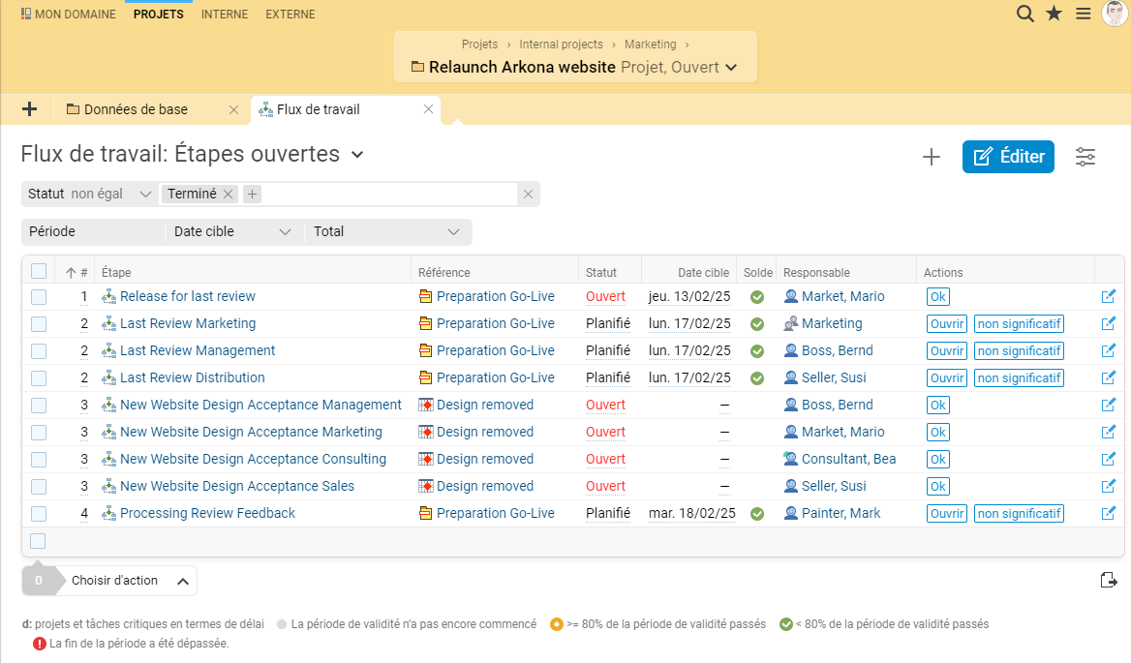This screenshot has width=1131, height=663.
Task: Click the Éditer button
Action: (x=1008, y=157)
